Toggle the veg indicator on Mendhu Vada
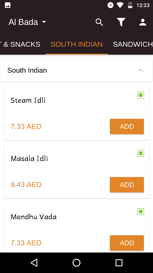153x273 pixels. point(141,212)
